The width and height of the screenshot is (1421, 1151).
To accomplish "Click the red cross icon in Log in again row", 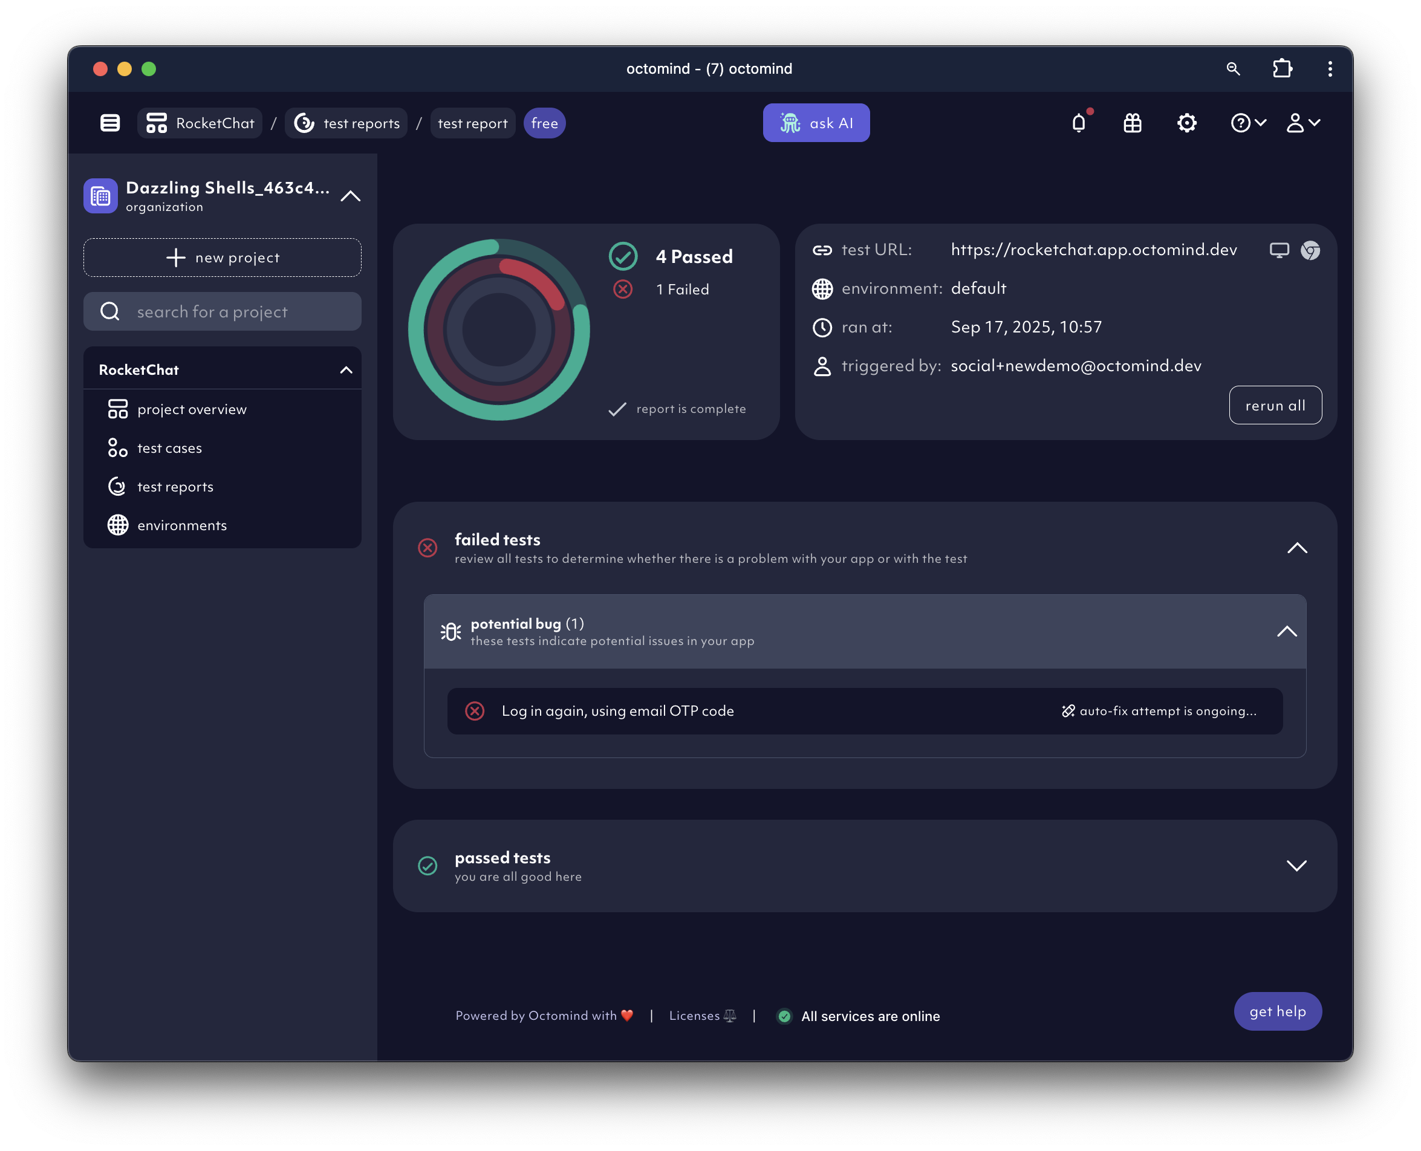I will point(475,712).
